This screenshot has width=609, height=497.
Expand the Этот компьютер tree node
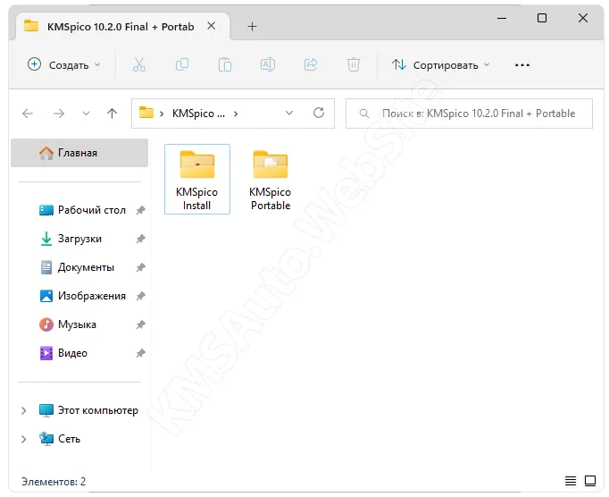pos(24,411)
